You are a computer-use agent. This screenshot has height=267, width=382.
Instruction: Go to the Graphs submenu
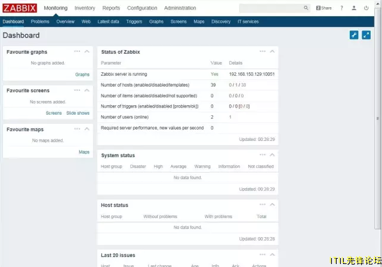click(156, 22)
